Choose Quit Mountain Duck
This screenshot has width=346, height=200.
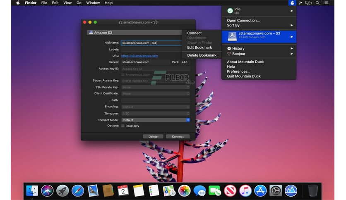(244, 76)
